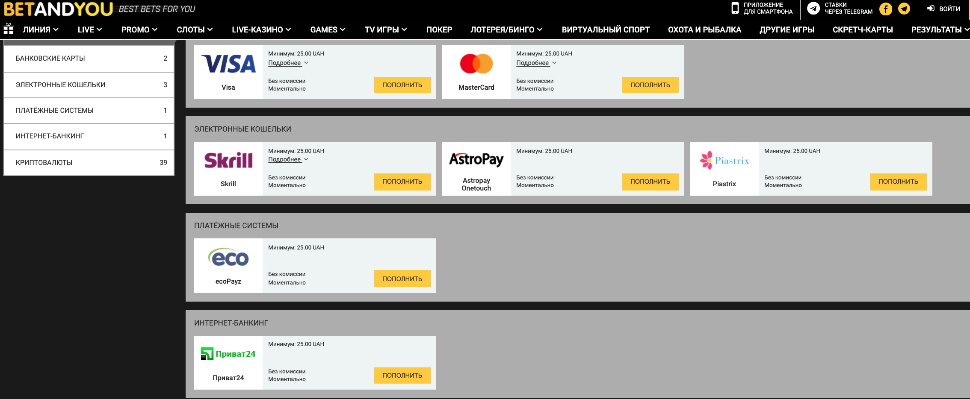
Task: Open ПРИЛОЖЕНИЕ ДЛЯ СМАРТФОНА link
Action: coord(768,9)
